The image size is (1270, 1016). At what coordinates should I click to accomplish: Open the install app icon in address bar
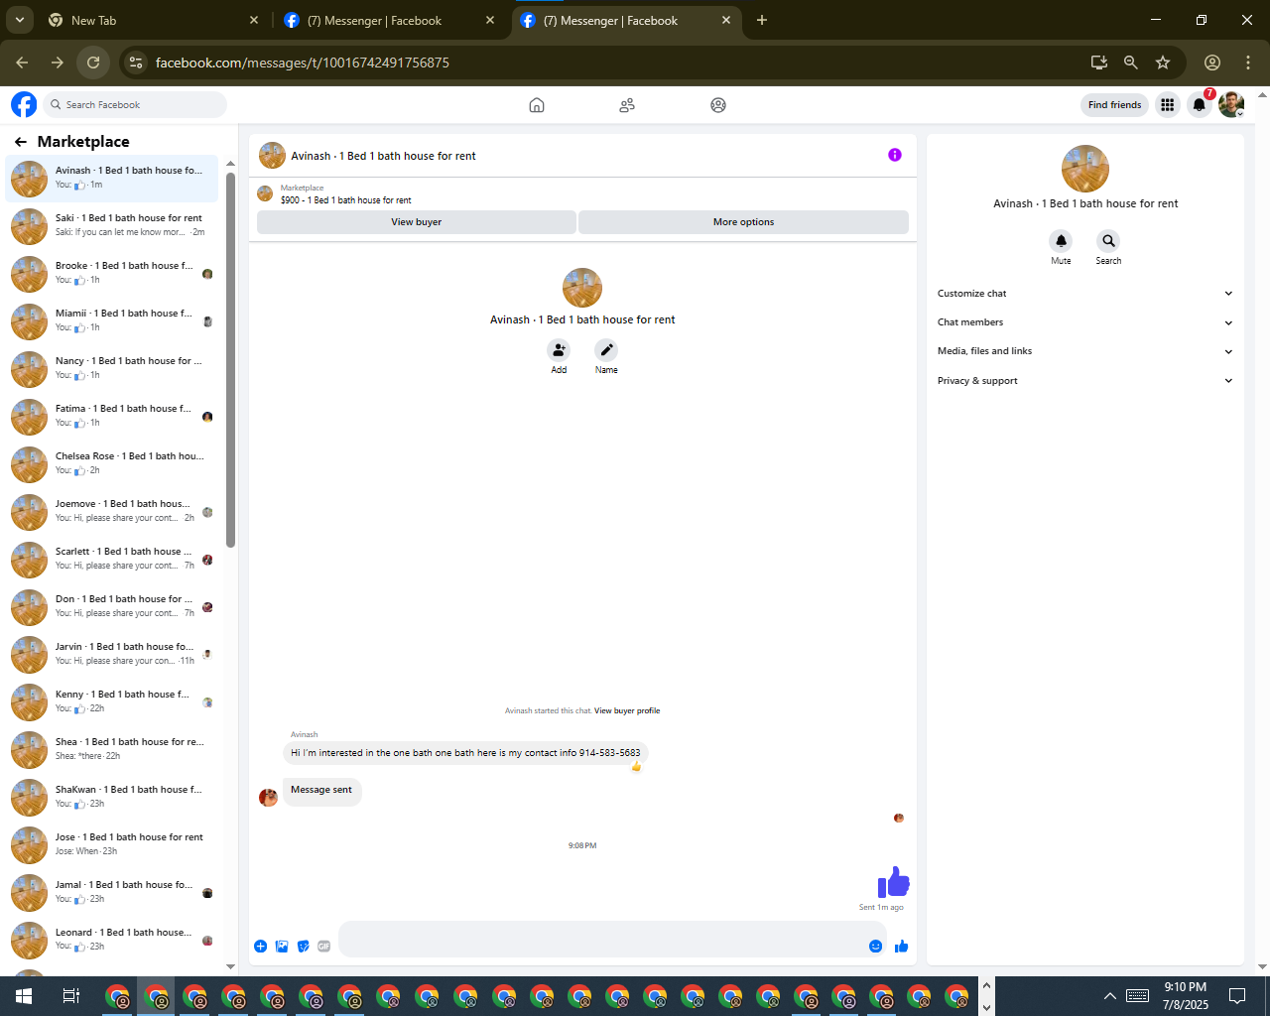pyautogui.click(x=1098, y=63)
